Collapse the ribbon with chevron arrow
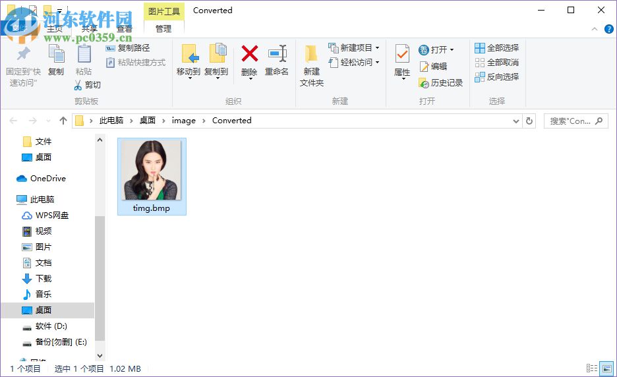 click(x=595, y=29)
